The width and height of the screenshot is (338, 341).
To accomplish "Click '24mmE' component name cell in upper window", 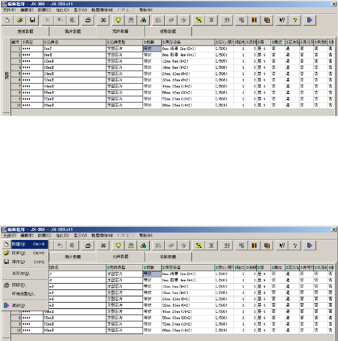I will pos(75,74).
